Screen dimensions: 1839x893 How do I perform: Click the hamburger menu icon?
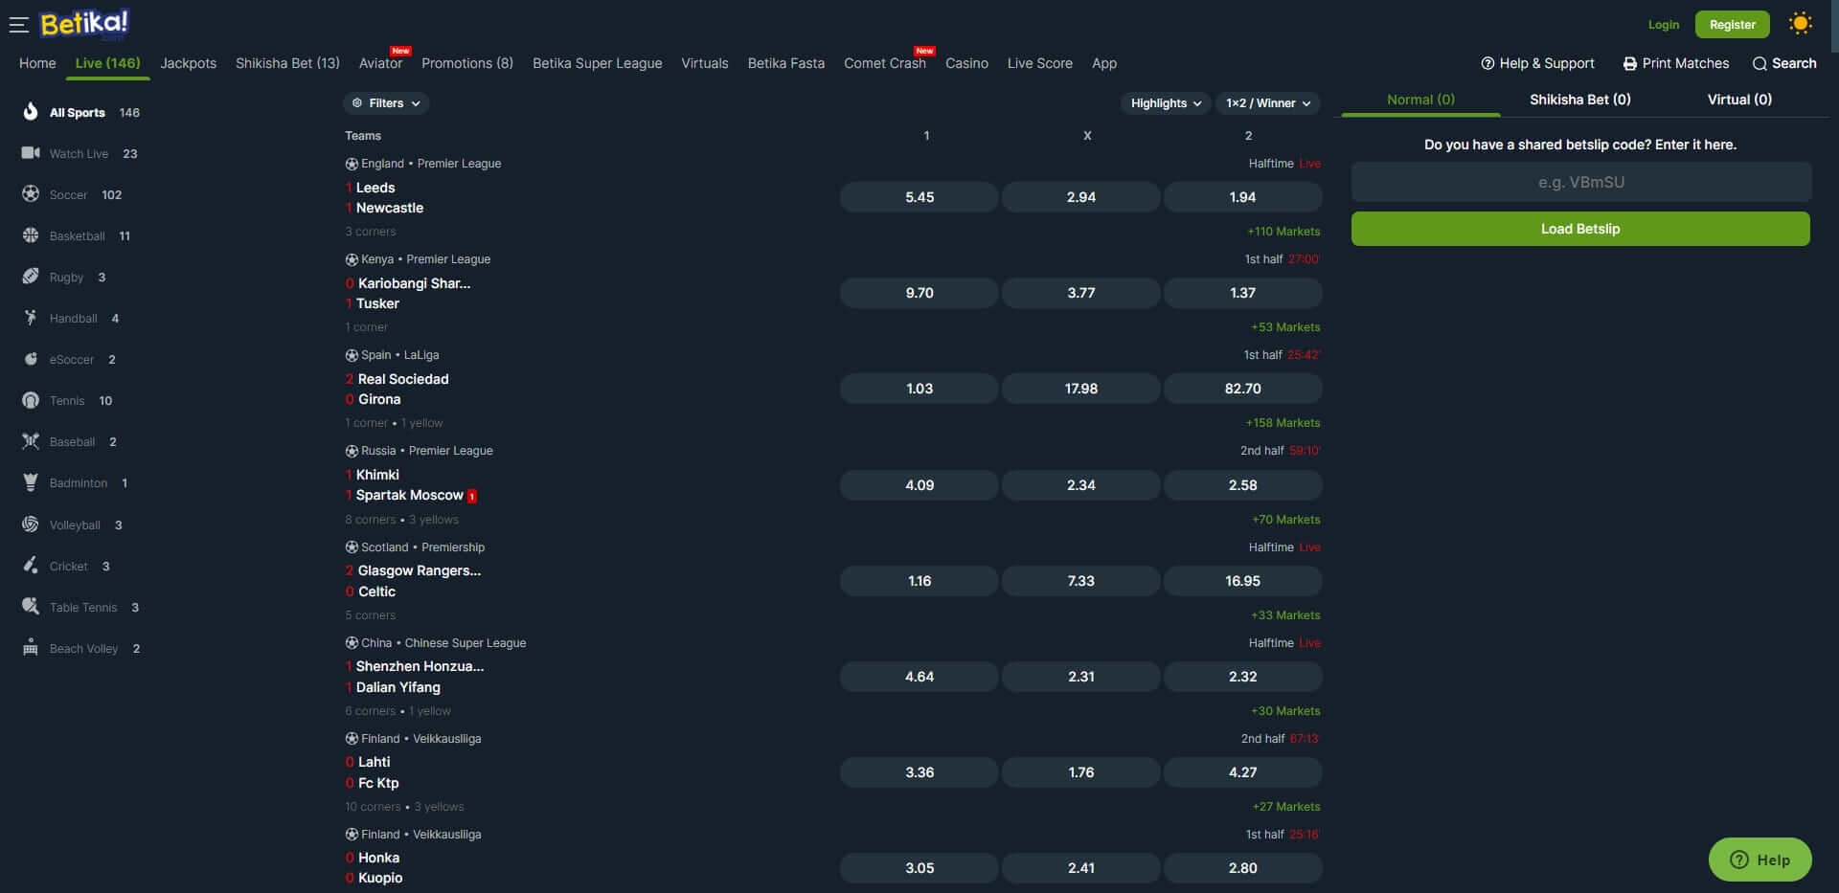point(18,24)
